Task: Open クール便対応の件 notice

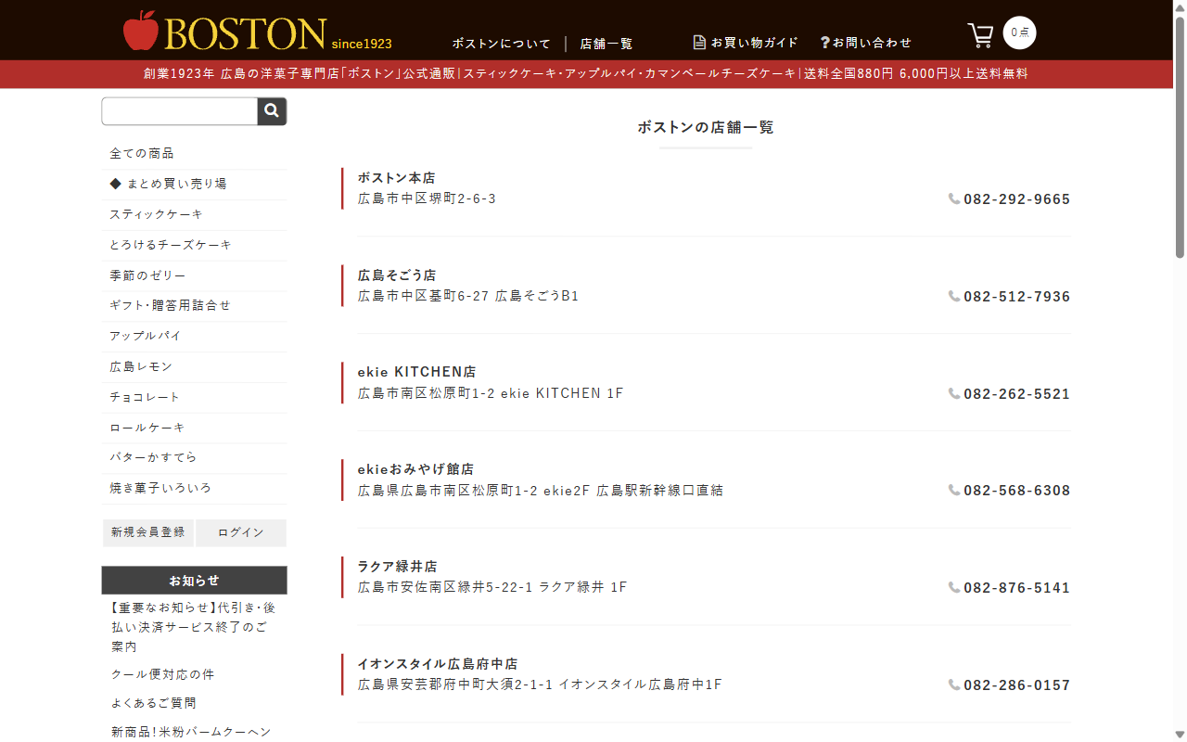Action: coord(163,674)
